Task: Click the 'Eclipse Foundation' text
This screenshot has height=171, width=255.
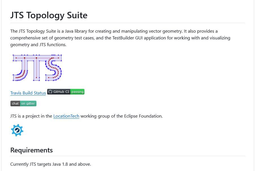Action: coord(143,116)
